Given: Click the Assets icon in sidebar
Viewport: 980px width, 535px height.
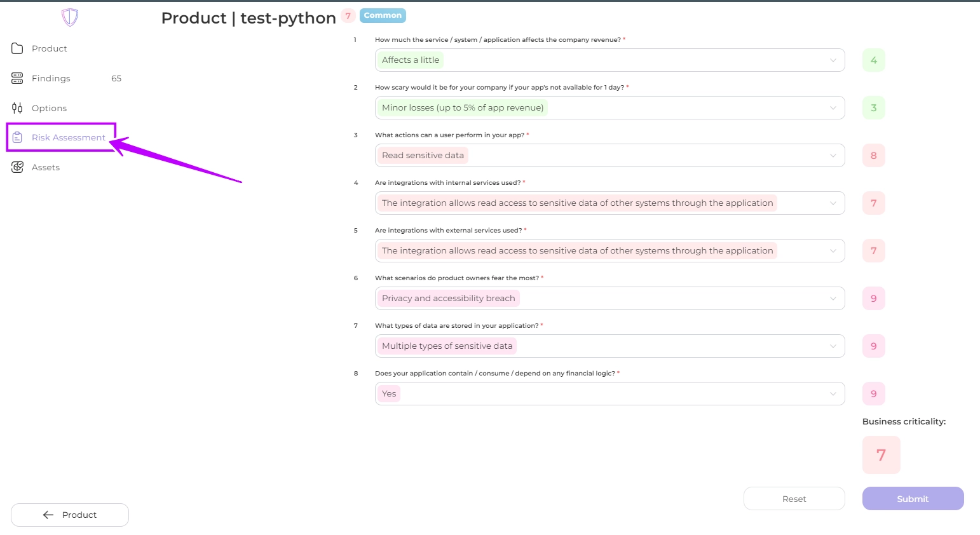Looking at the screenshot, I should tap(17, 167).
